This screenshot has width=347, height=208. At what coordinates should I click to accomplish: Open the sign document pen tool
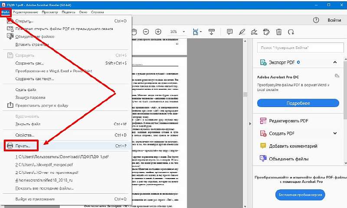(x=255, y=32)
